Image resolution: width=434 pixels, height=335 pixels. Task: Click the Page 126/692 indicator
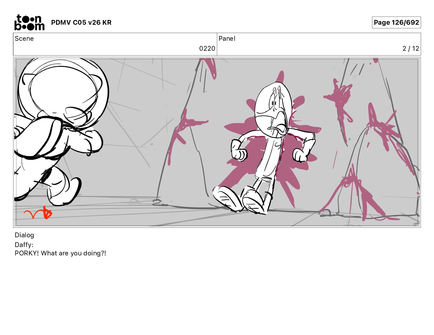pyautogui.click(x=396, y=22)
